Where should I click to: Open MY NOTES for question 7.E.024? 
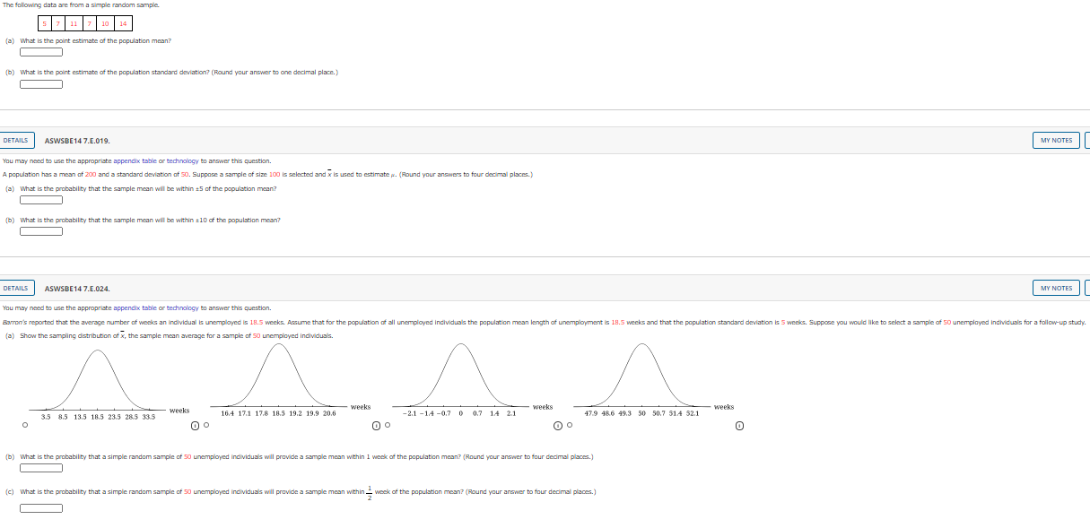point(1056,288)
